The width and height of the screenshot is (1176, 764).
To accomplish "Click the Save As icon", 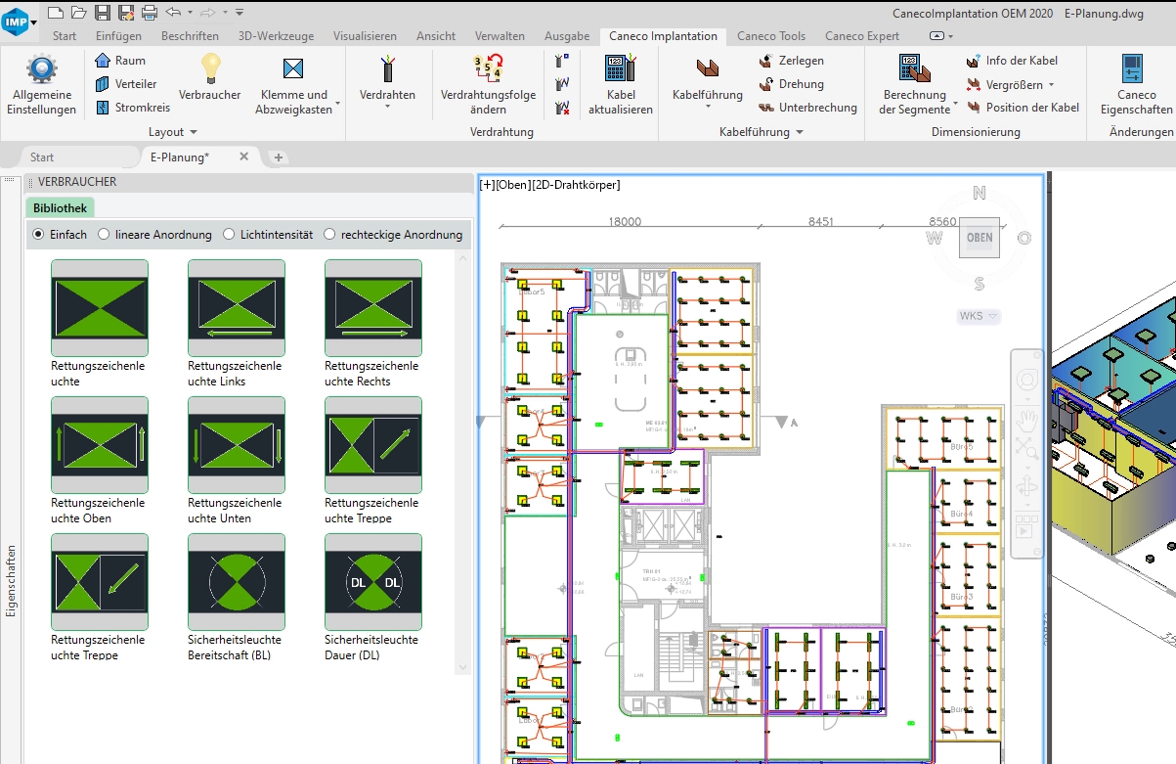I will 125,12.
